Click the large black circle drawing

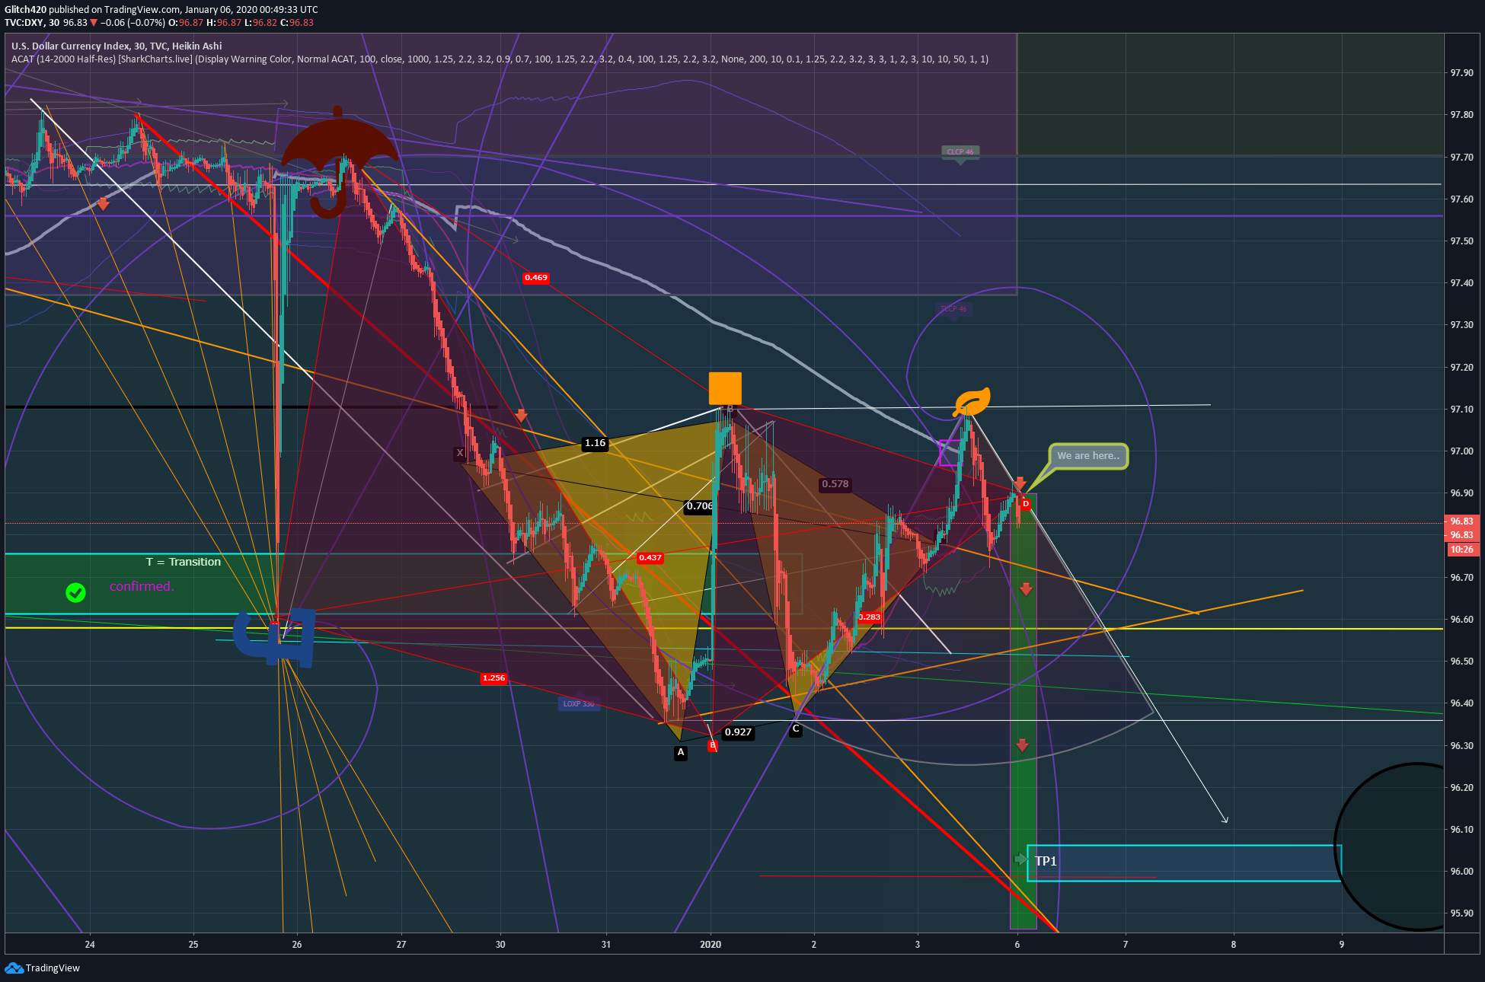click(x=1389, y=846)
